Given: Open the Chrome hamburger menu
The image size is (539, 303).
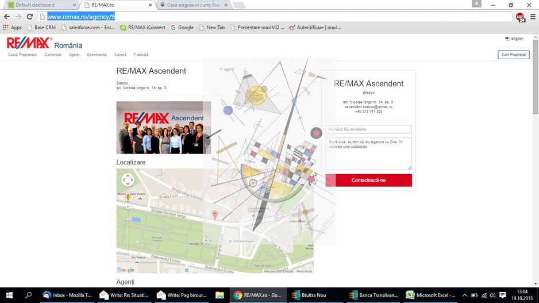Looking at the screenshot, I should 533,17.
